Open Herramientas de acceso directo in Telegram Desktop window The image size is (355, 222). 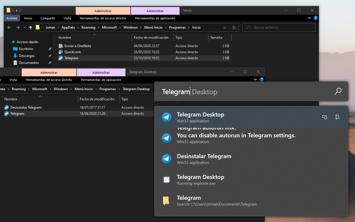(x=49, y=80)
